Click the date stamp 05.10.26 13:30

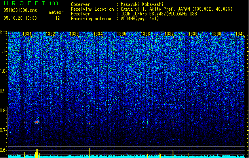click(x=20, y=18)
